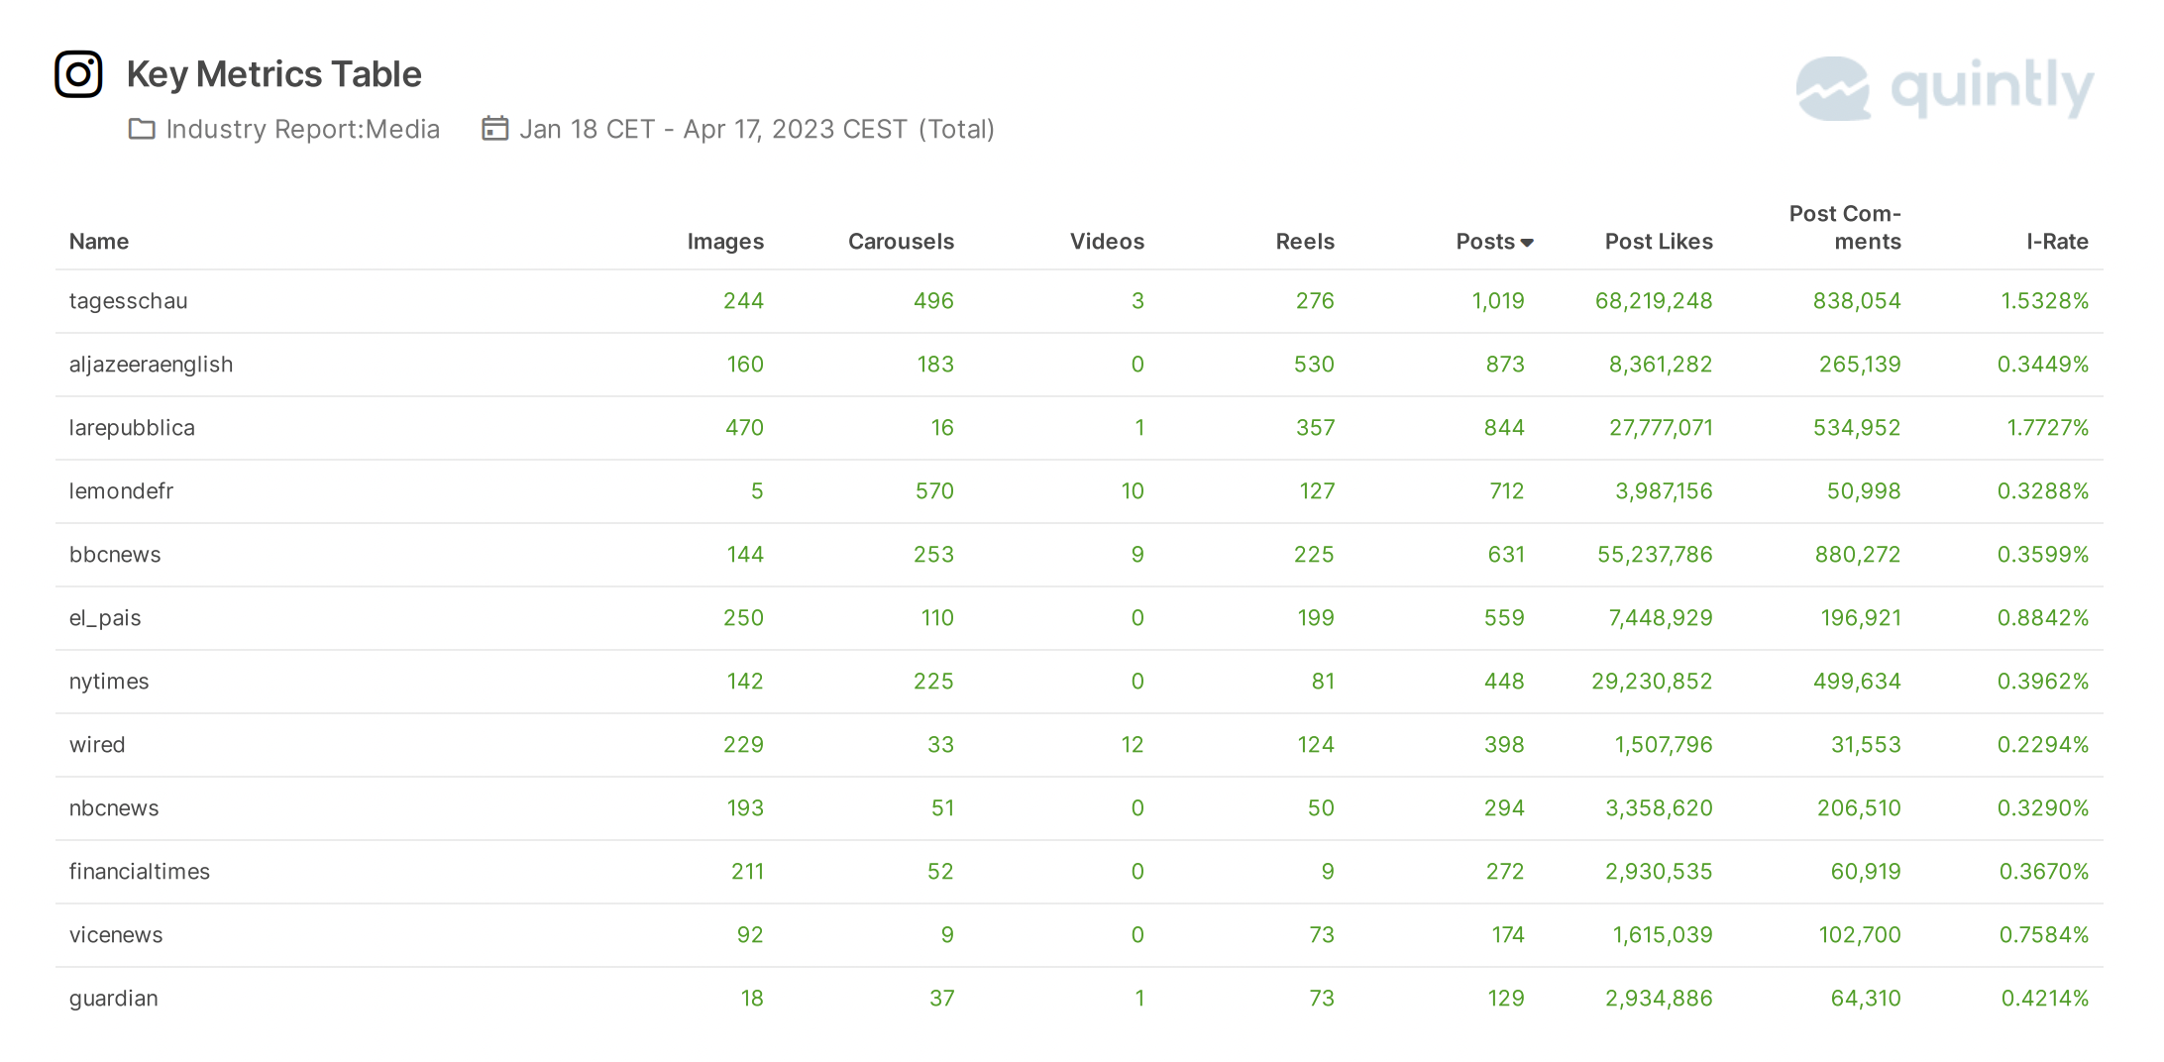Sort by the Name column header
2164x1062 pixels.
99,242
